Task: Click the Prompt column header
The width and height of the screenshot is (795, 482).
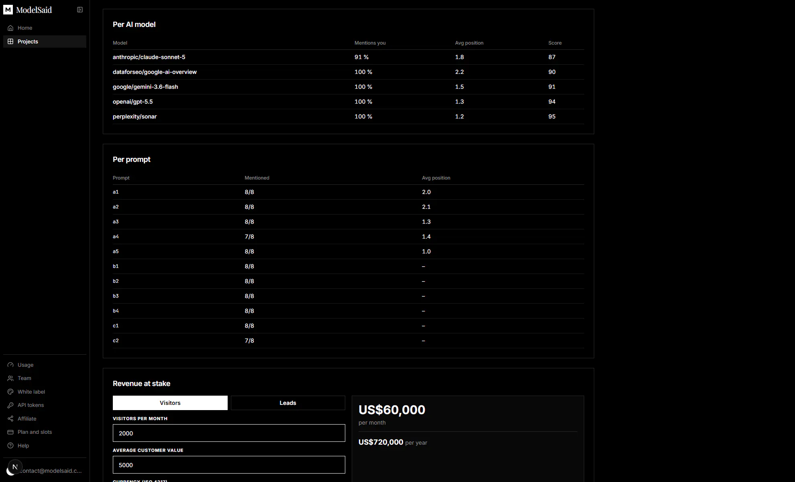Action: click(x=121, y=178)
